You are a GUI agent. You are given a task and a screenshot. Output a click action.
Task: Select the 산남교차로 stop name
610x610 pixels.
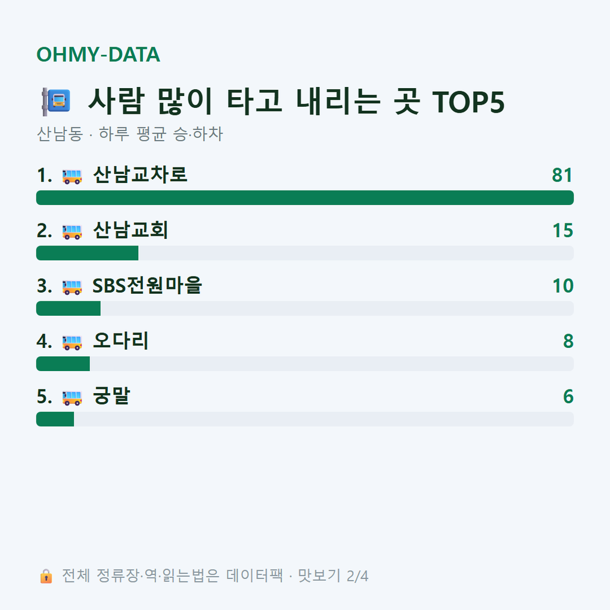pos(140,175)
